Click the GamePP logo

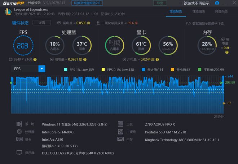[14, 3]
